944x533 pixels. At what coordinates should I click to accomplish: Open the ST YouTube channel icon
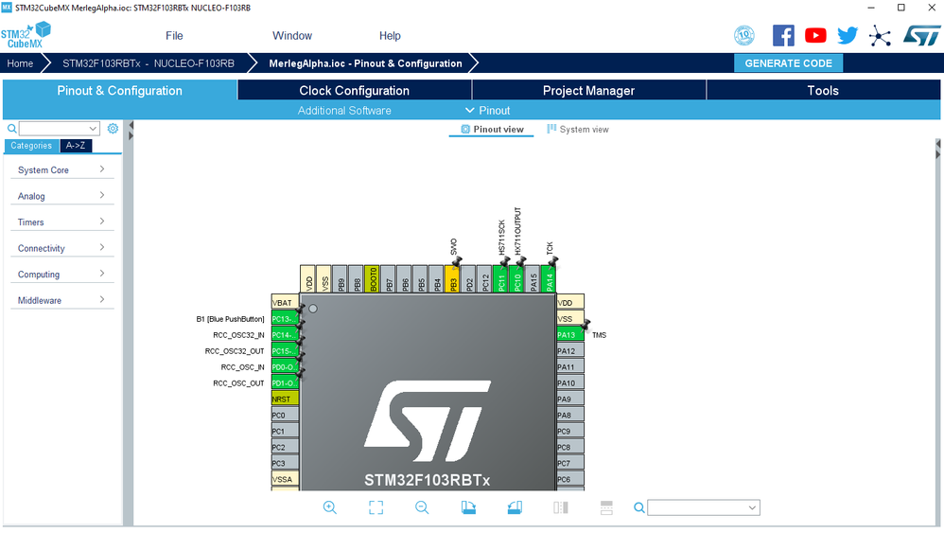(x=815, y=36)
